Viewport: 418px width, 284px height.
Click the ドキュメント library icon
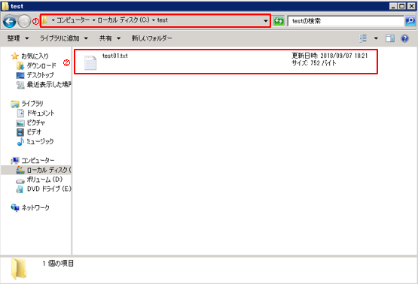coord(20,113)
